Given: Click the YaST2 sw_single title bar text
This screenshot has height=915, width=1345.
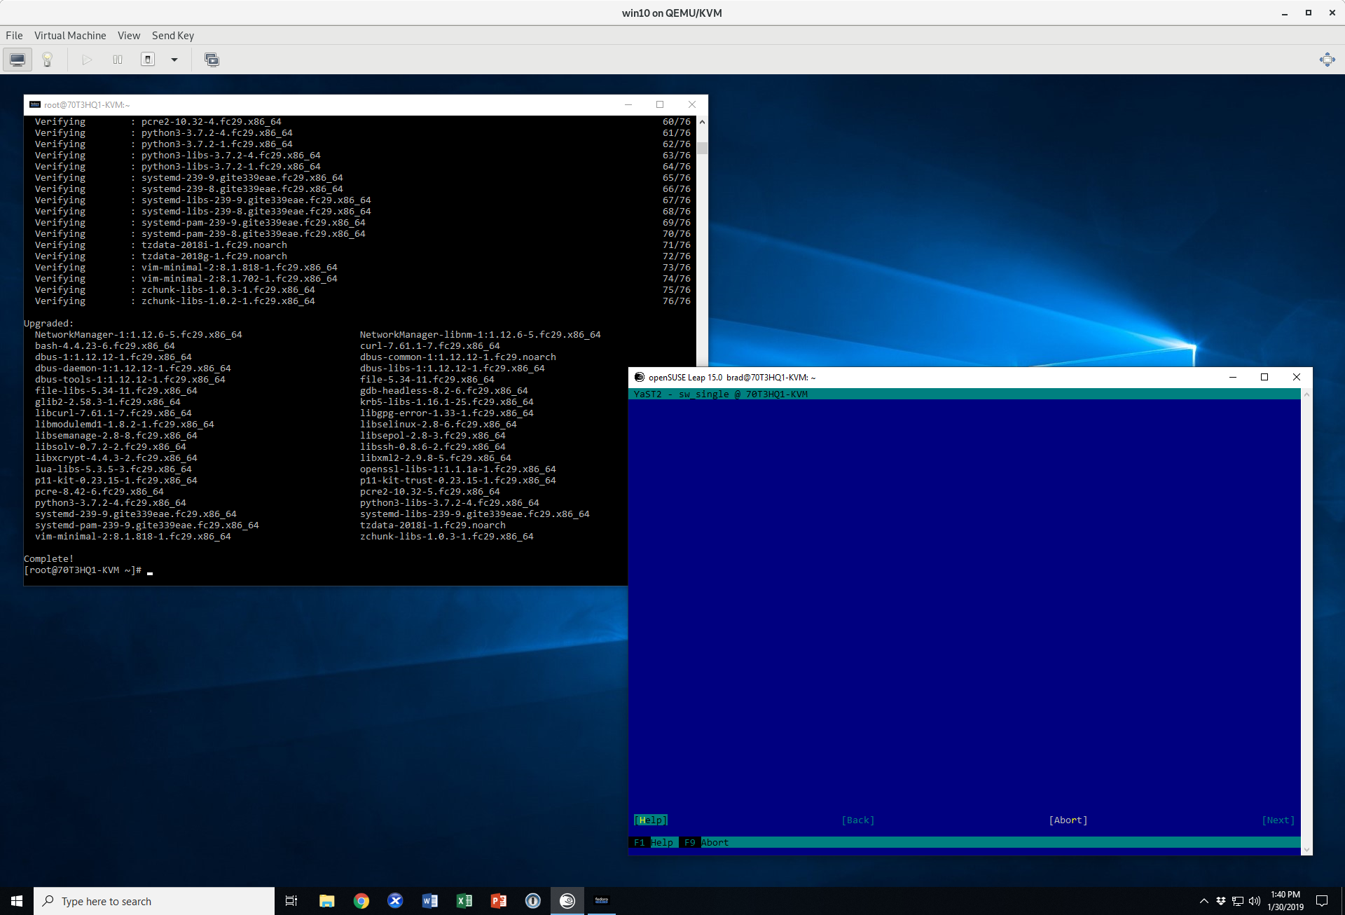Looking at the screenshot, I should click(x=721, y=394).
